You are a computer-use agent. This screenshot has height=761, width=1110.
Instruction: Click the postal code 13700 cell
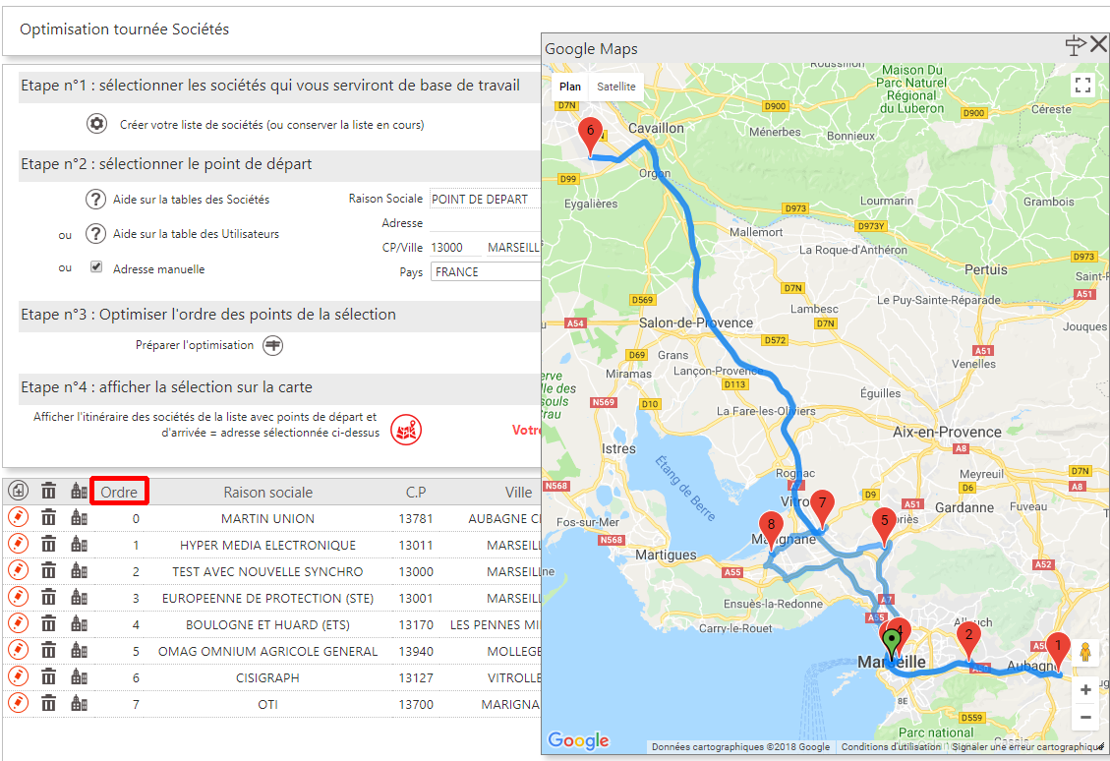[416, 704]
